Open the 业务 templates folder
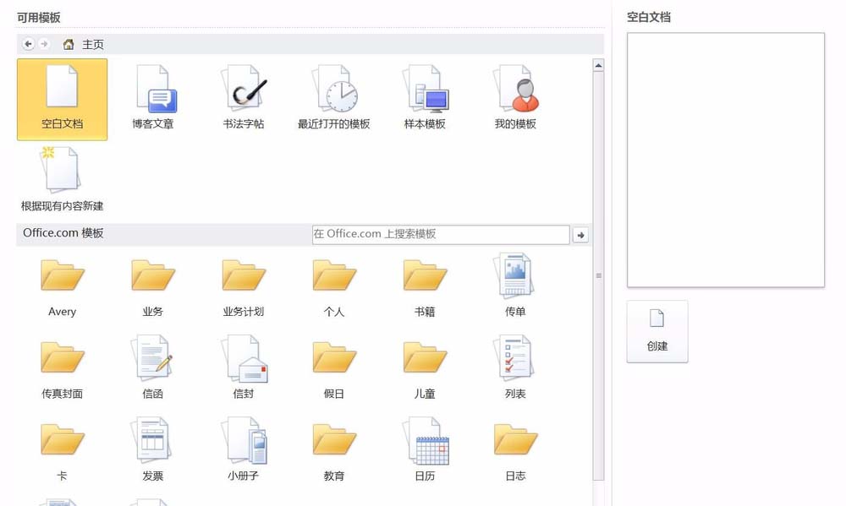Image resolution: width=846 pixels, height=506 pixels. coord(153,288)
